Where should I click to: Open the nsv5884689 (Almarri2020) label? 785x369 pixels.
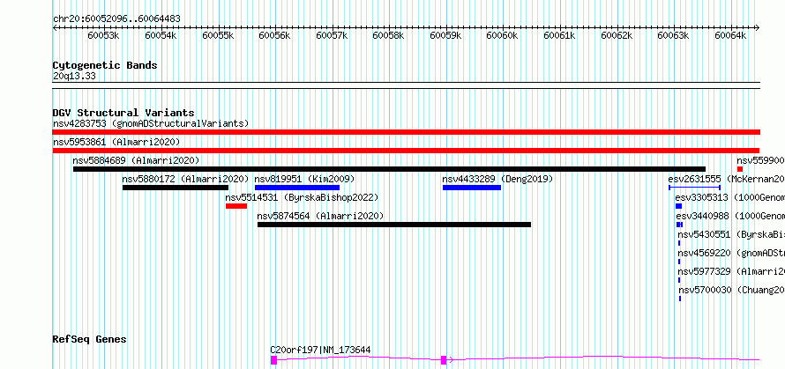136,160
